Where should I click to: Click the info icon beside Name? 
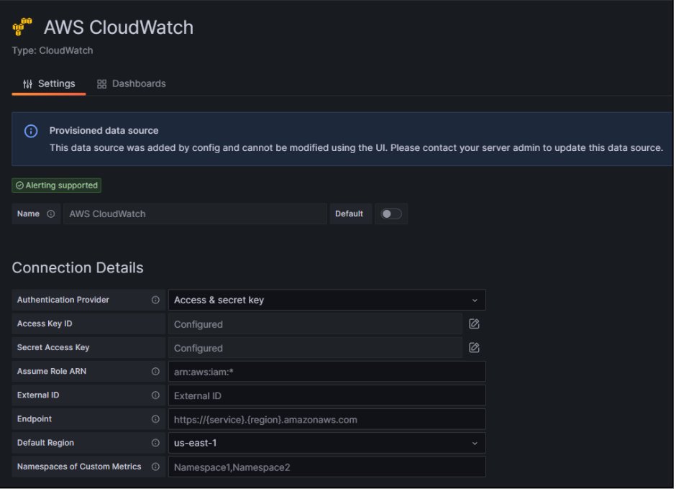click(51, 214)
